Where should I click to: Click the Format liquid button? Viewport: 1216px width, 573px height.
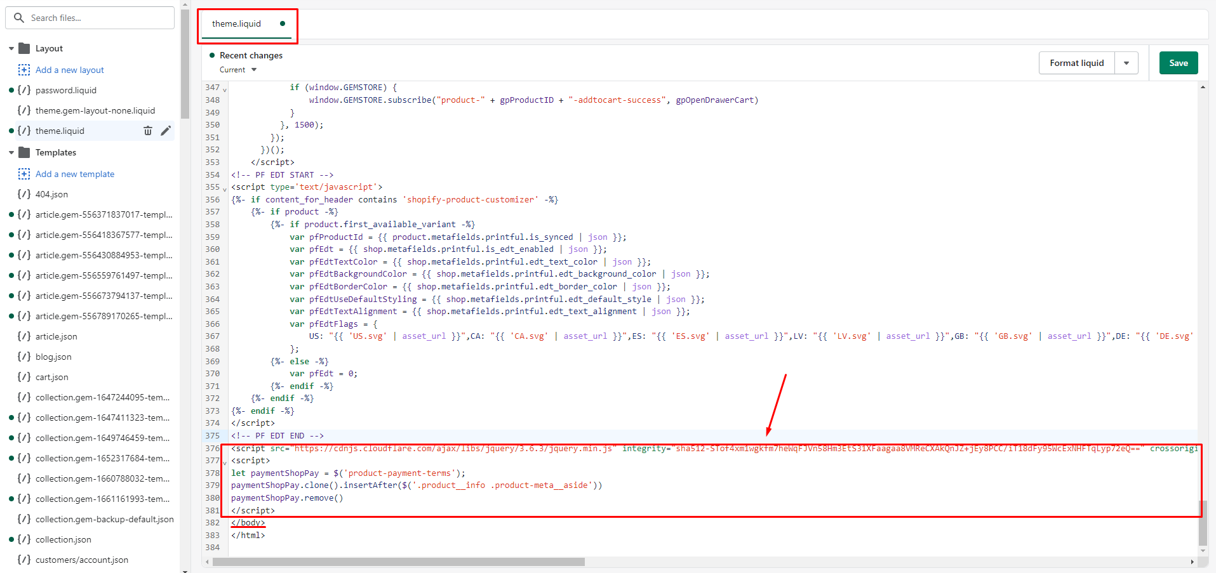click(1077, 63)
